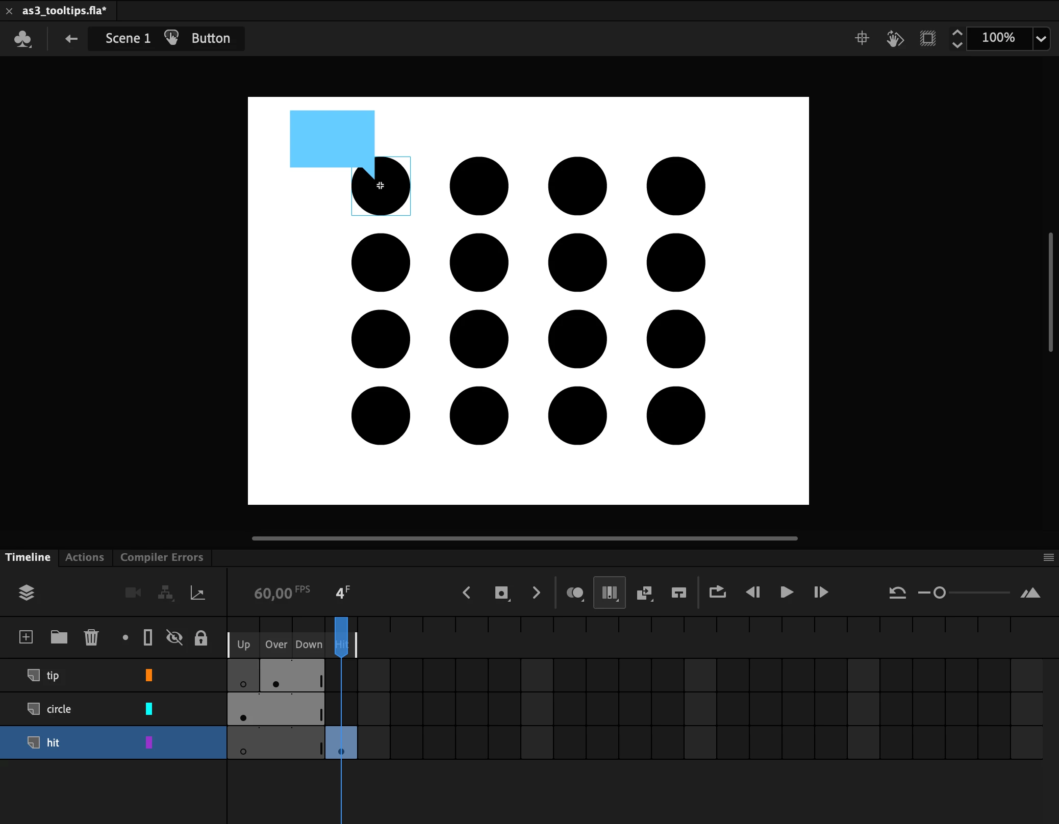1059x824 pixels.
Task: Click the Delete layer trash icon
Action: coord(91,637)
